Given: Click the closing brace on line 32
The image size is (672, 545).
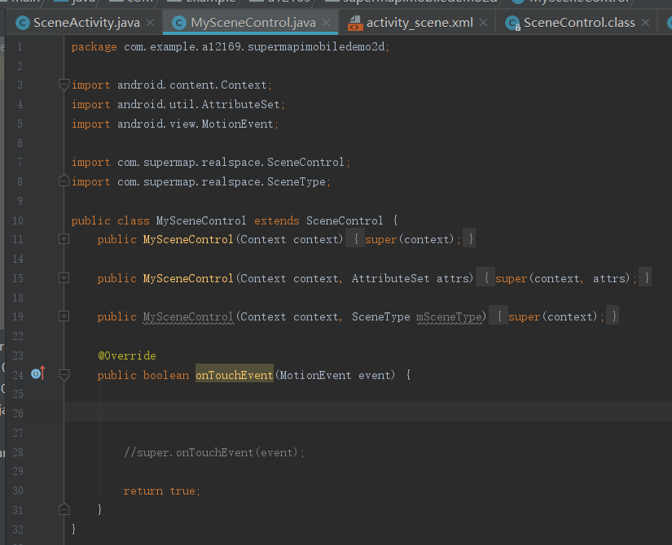Looking at the screenshot, I should tap(73, 529).
